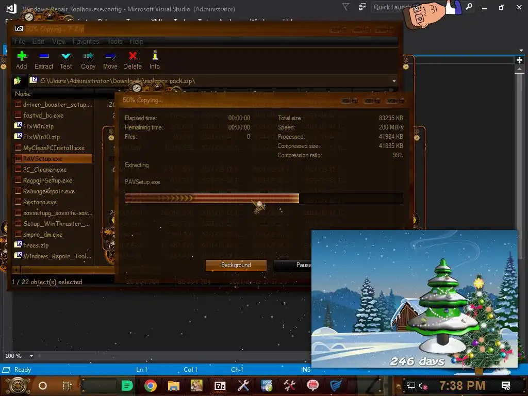
Task: Click INS indicator in status bar
Action: pos(306,370)
